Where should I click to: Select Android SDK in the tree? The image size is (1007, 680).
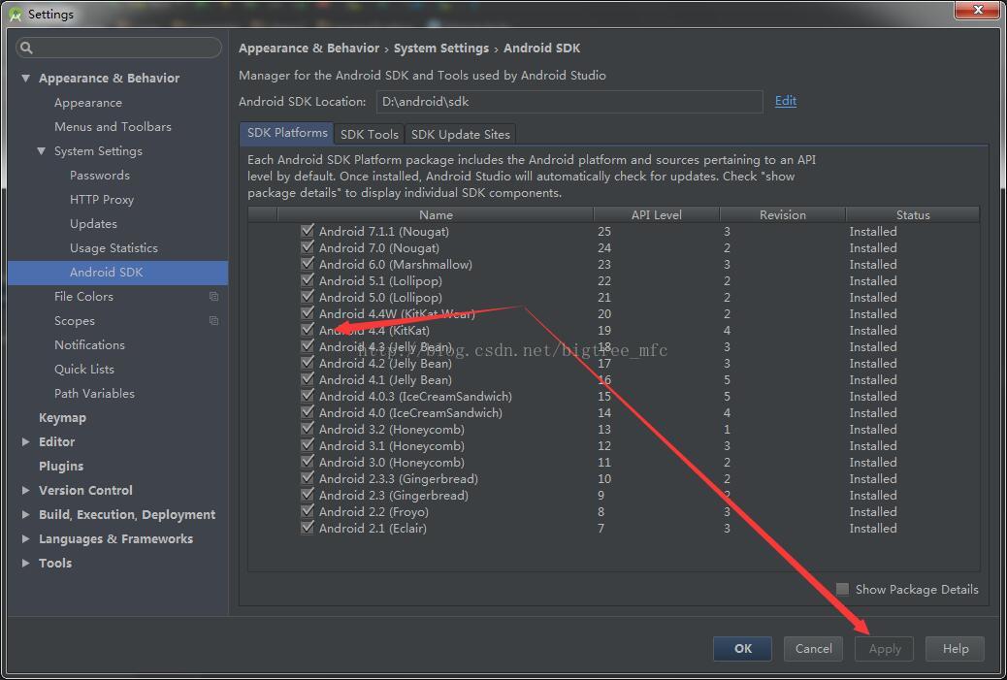[117, 273]
